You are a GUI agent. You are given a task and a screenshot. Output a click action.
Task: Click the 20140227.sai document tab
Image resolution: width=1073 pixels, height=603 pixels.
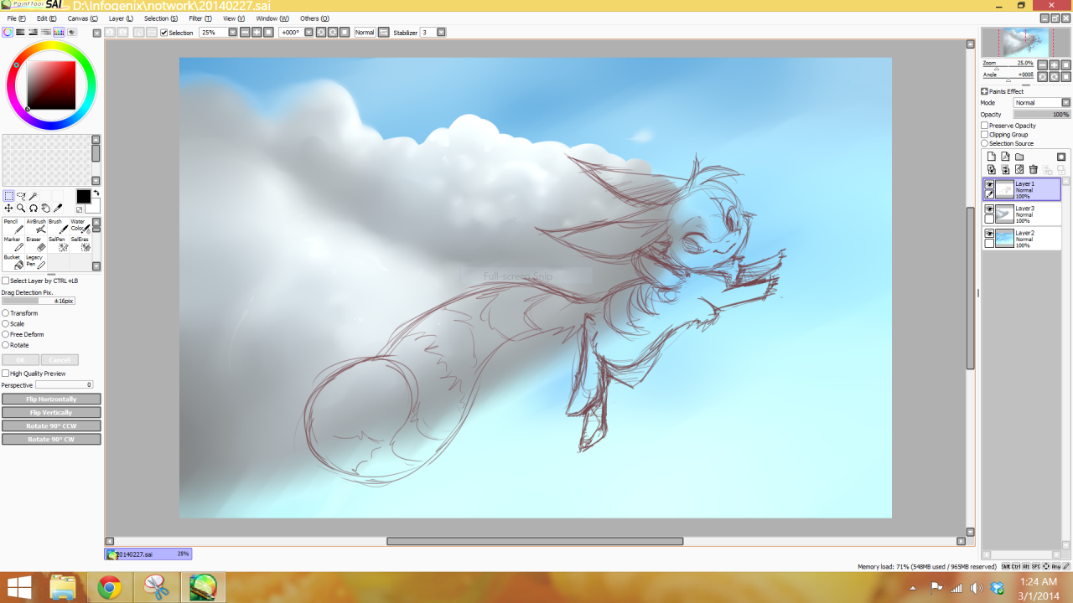click(148, 554)
